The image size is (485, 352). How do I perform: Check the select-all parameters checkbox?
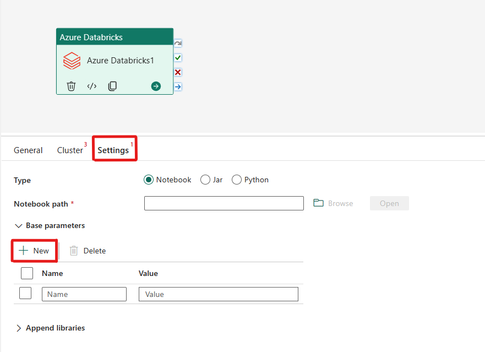tap(26, 273)
